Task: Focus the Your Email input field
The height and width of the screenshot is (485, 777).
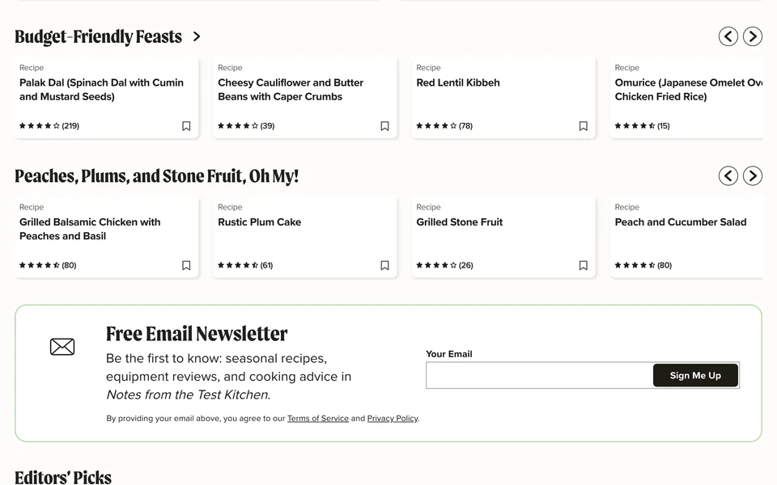Action: point(539,375)
